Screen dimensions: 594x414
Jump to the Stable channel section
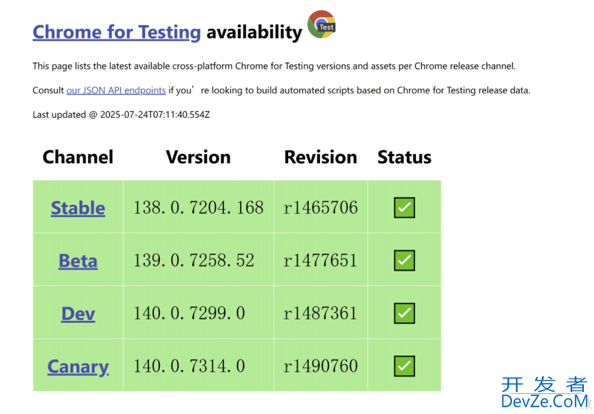pyautogui.click(x=78, y=208)
